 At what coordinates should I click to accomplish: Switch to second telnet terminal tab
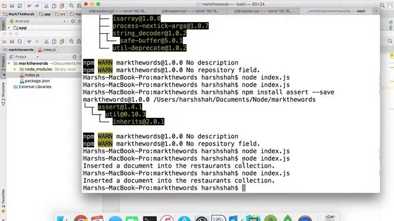point(190,11)
